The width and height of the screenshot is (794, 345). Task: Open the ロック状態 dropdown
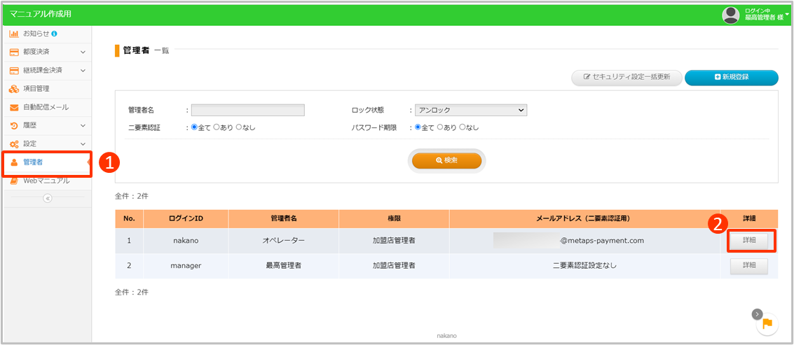click(470, 110)
